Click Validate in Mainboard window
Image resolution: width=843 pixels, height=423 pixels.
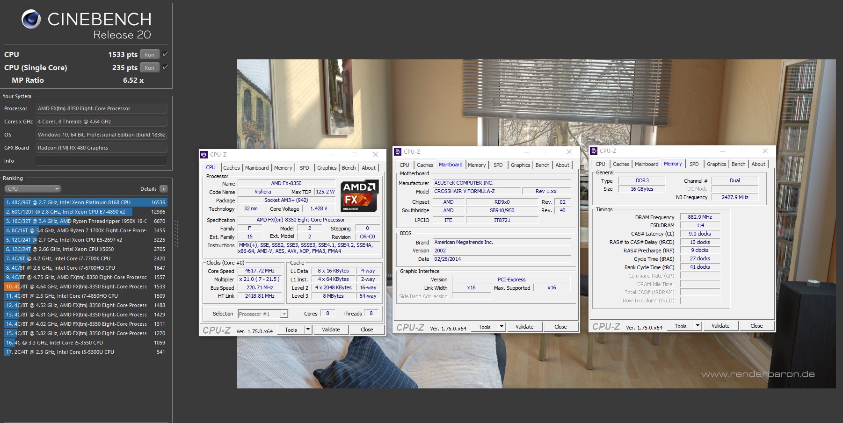(x=524, y=327)
